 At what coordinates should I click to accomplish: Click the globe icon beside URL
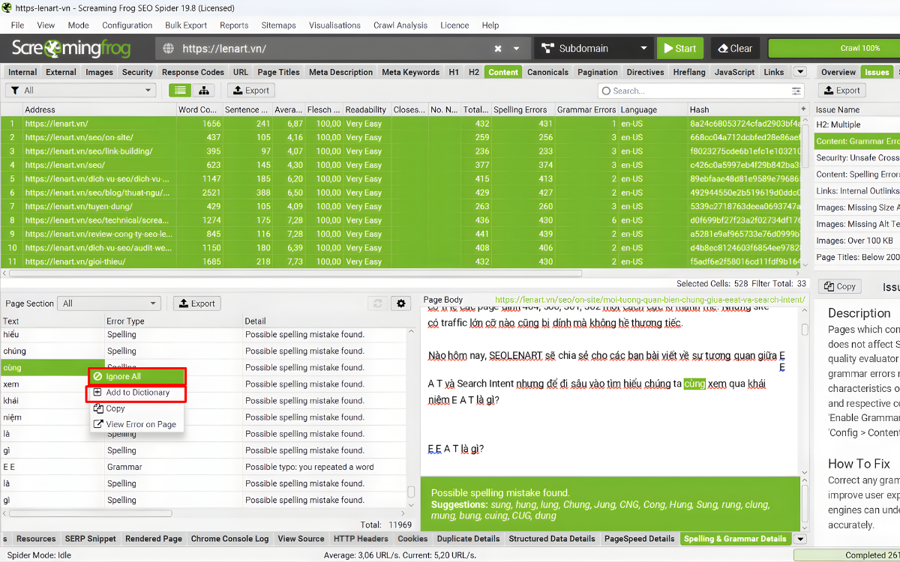[168, 49]
